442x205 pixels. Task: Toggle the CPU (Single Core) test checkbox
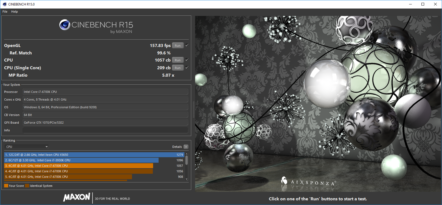click(x=187, y=68)
